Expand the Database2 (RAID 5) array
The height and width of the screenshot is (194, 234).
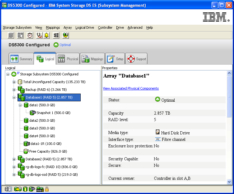click(x=14, y=159)
